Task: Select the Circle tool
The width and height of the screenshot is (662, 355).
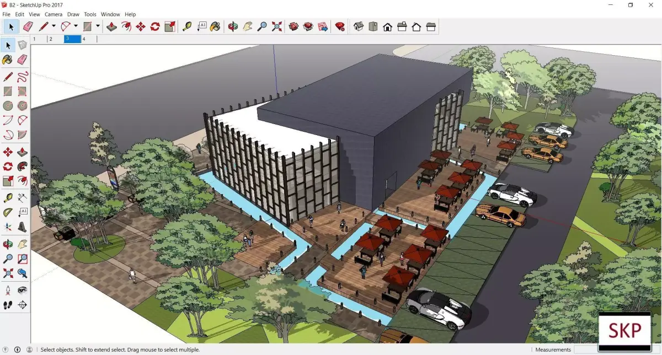Action: point(8,105)
